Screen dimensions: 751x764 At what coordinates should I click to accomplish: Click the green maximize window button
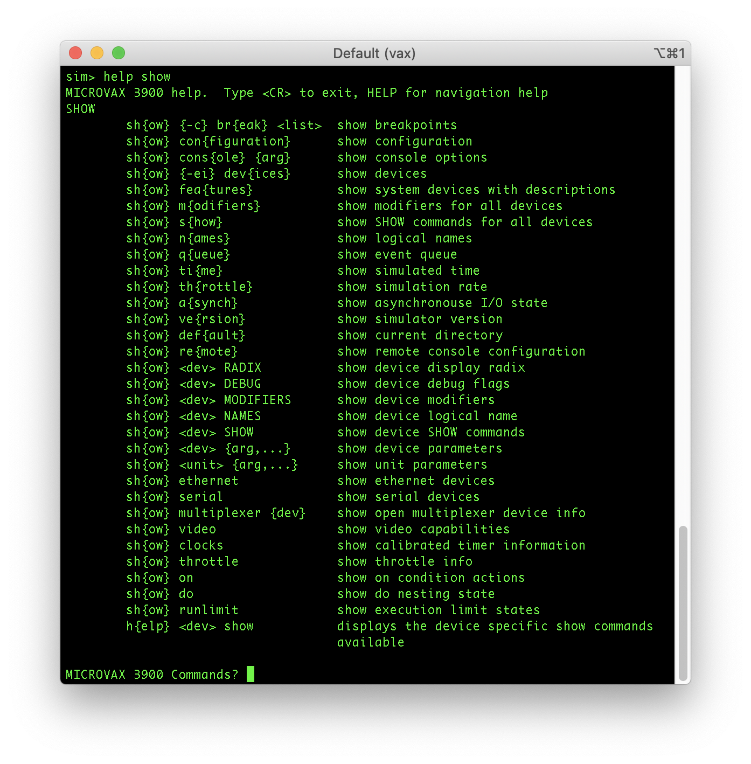[x=119, y=53]
